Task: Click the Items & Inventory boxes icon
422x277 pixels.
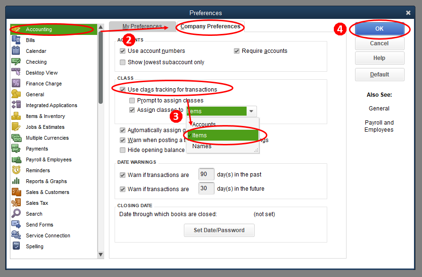Action: click(x=16, y=116)
